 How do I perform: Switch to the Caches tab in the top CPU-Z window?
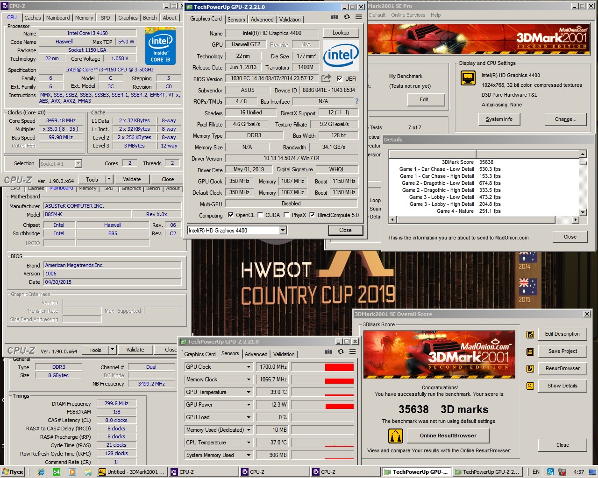33,18
